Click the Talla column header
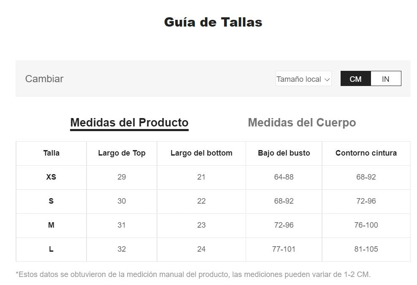Viewport: 417px width, 285px height. 51,153
